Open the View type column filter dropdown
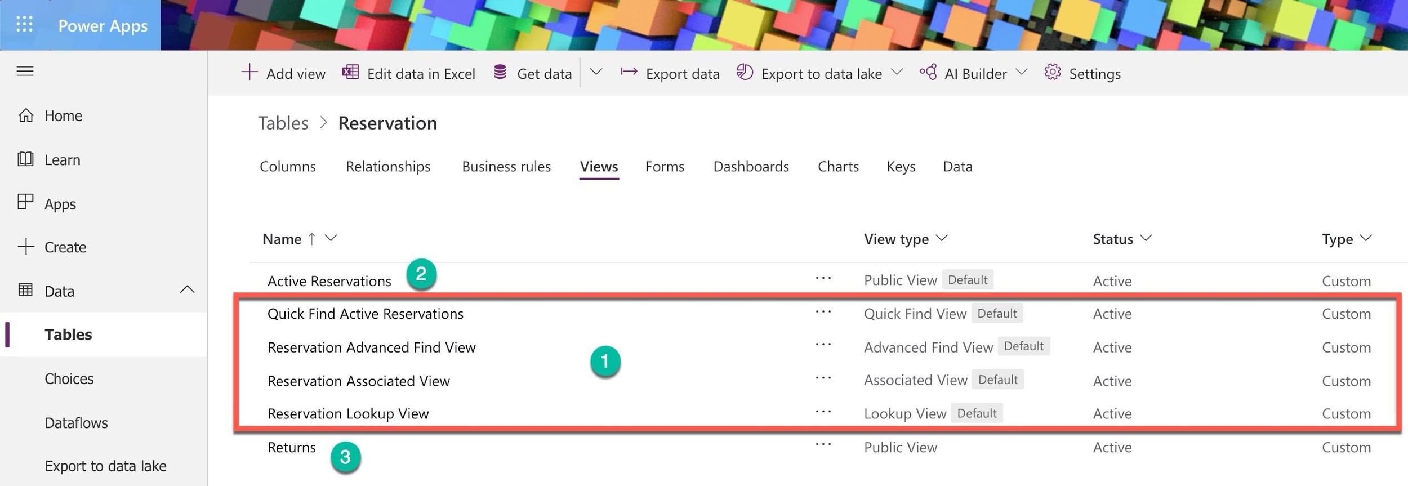 [x=942, y=238]
